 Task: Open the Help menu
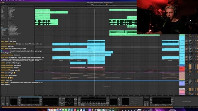[24, 1]
